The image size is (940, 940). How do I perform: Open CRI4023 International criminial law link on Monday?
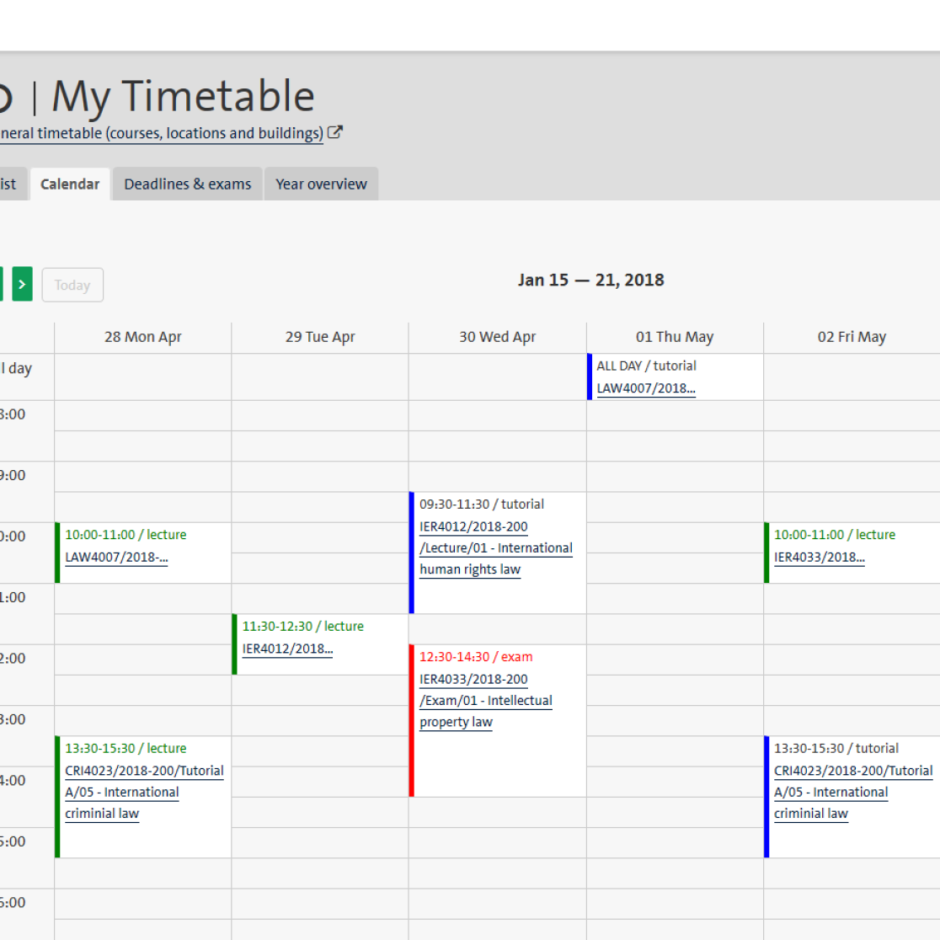[x=144, y=792]
